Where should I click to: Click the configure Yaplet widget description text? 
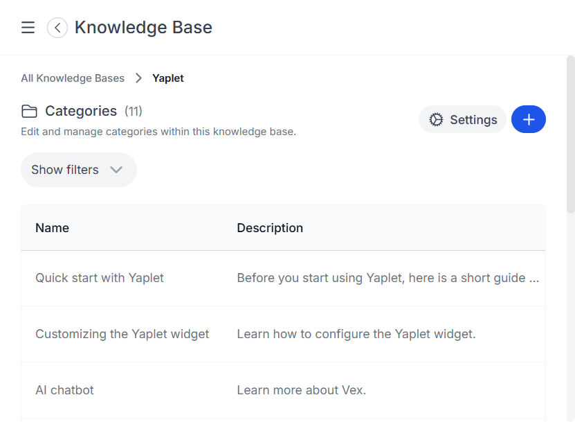point(356,334)
